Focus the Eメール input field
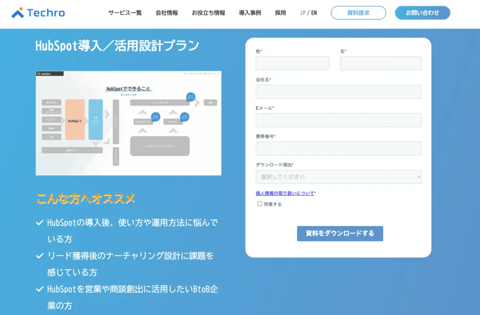The image size is (480, 315). pyautogui.click(x=338, y=120)
